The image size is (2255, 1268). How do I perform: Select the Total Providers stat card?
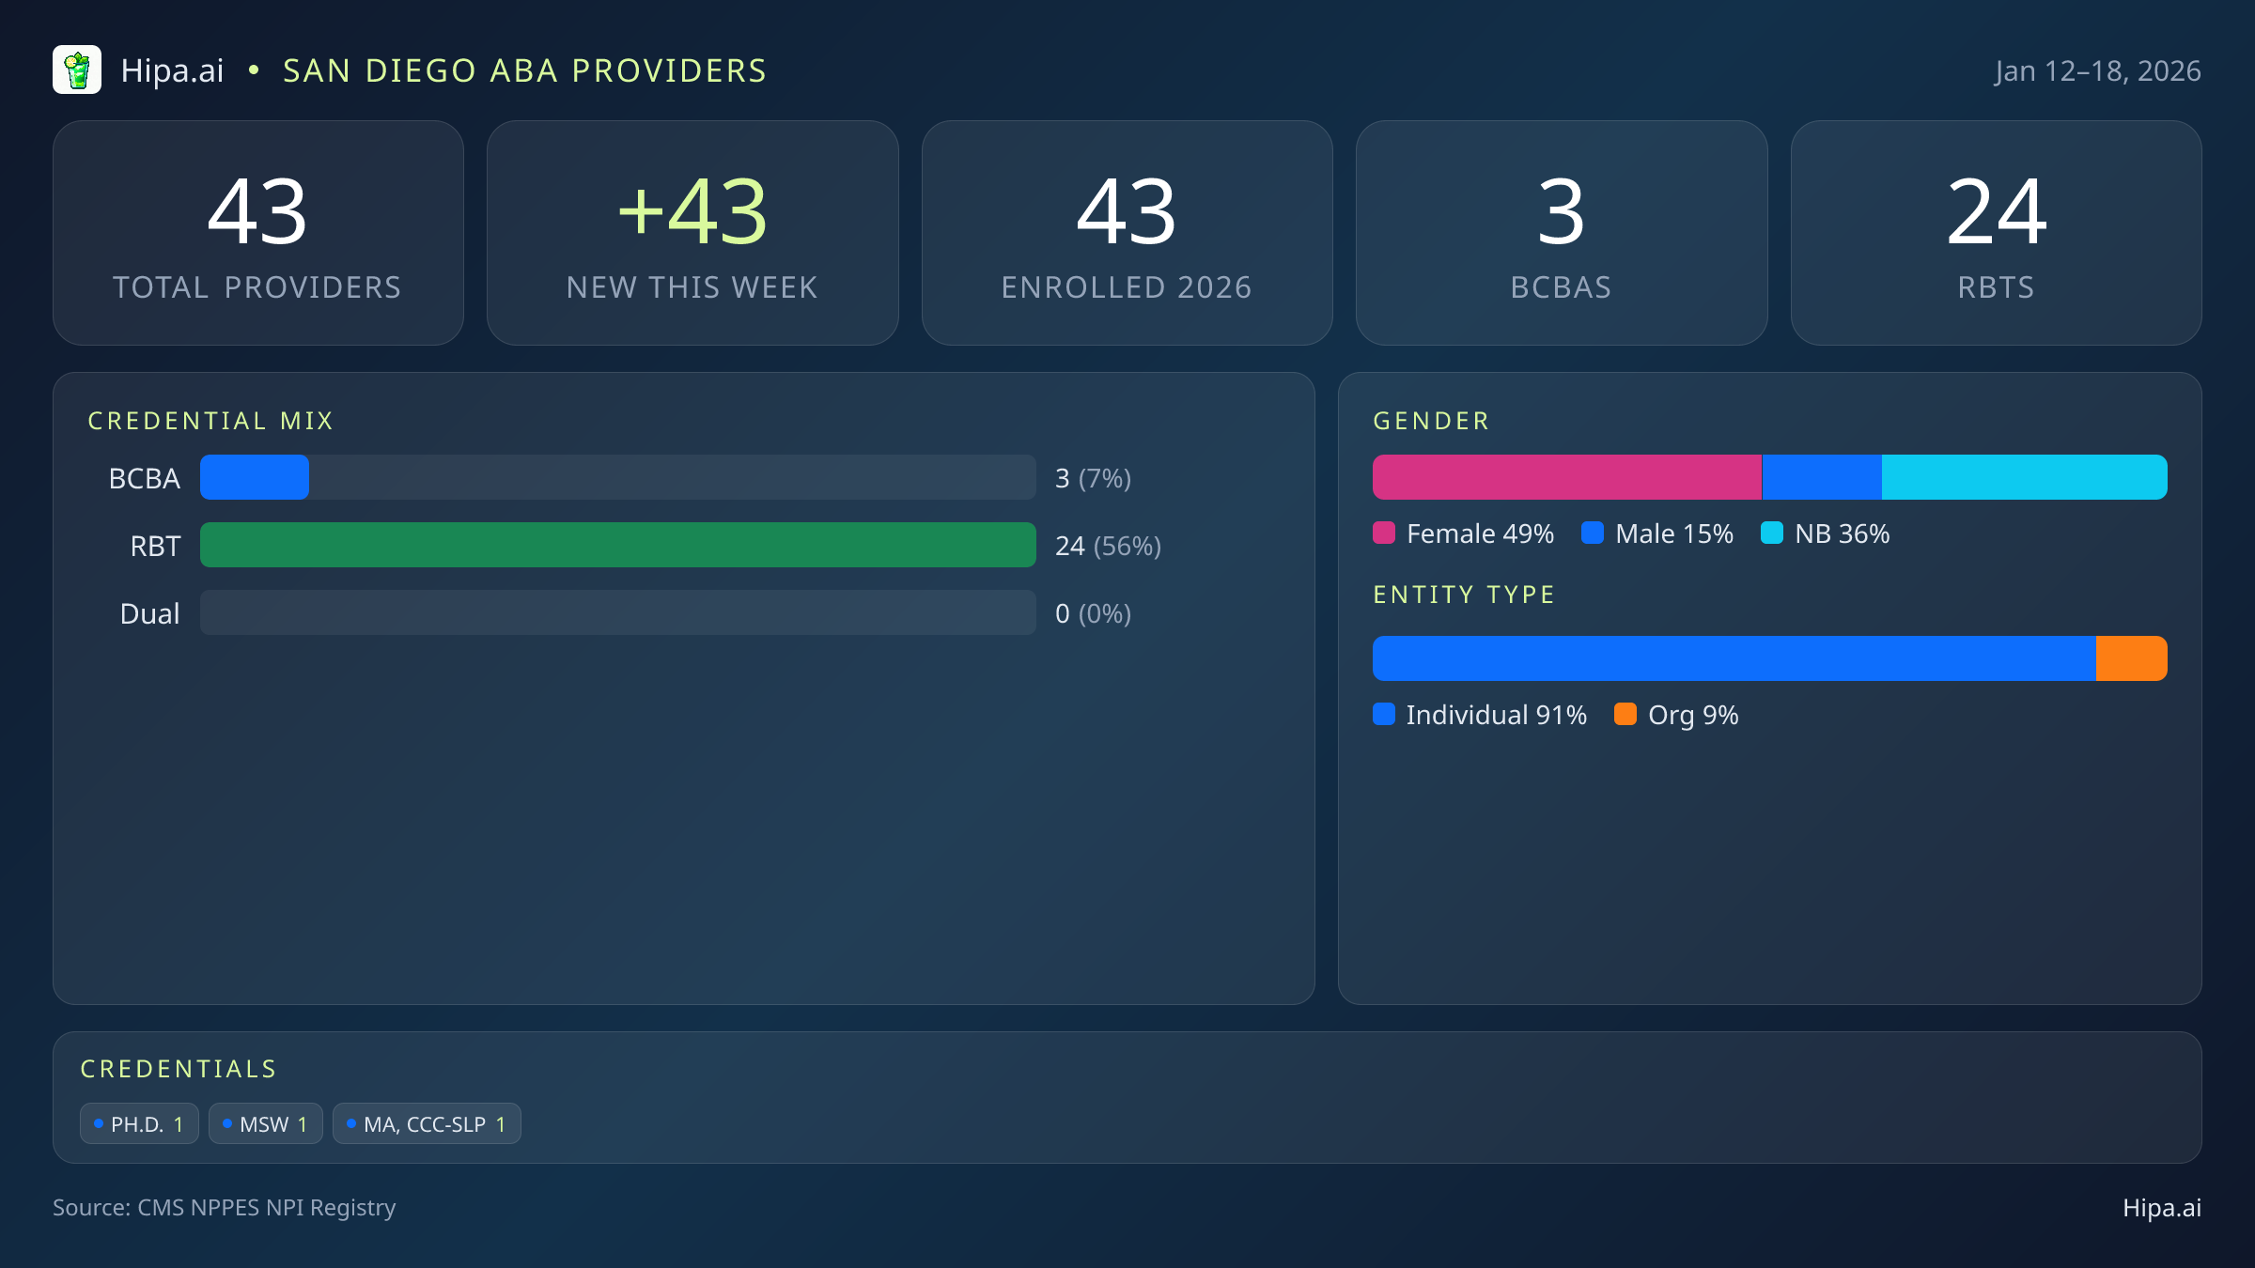[x=258, y=232]
